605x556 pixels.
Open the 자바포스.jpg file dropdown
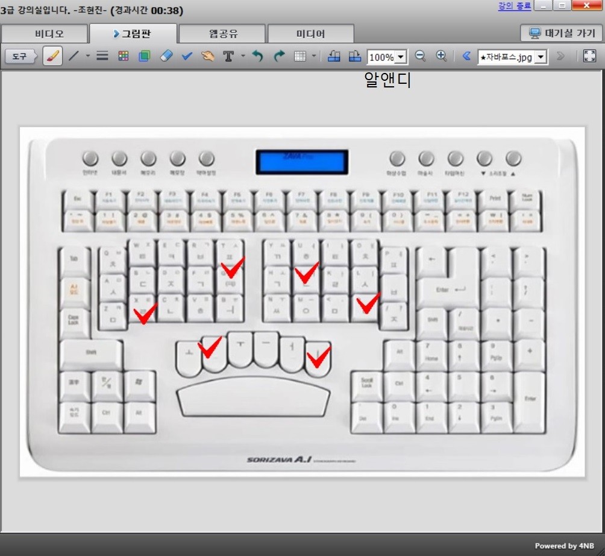point(541,57)
